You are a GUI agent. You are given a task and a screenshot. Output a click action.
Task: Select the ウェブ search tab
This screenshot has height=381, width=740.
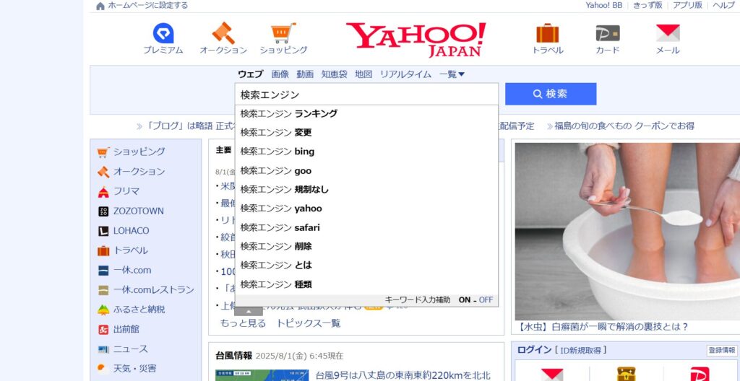[251, 74]
